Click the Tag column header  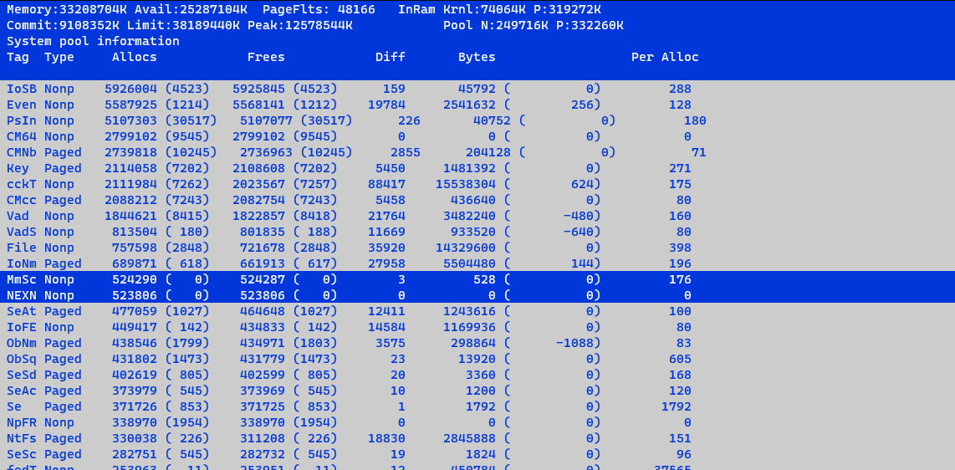18,57
